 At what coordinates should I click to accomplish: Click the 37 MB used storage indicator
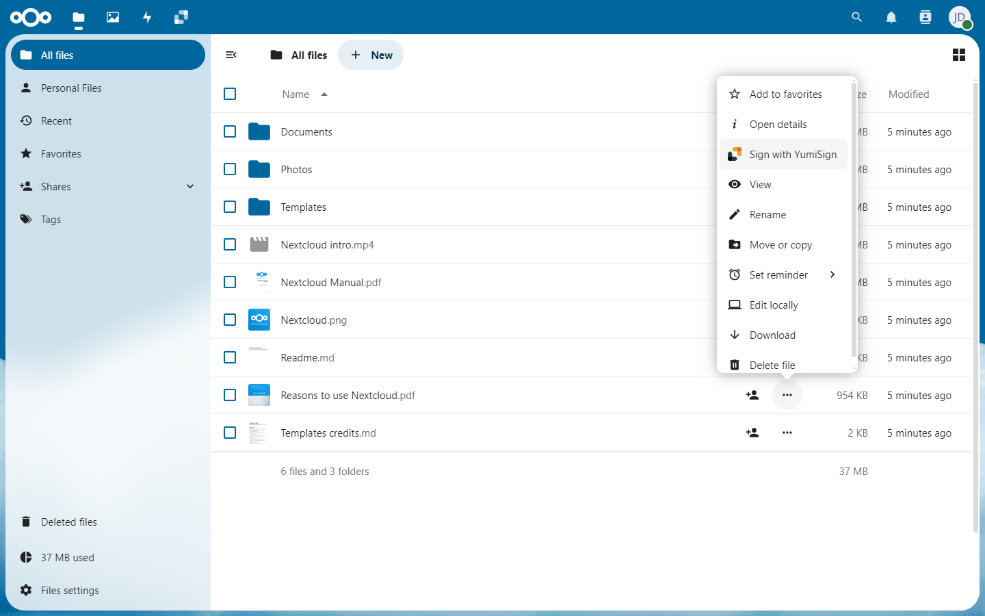(108, 557)
